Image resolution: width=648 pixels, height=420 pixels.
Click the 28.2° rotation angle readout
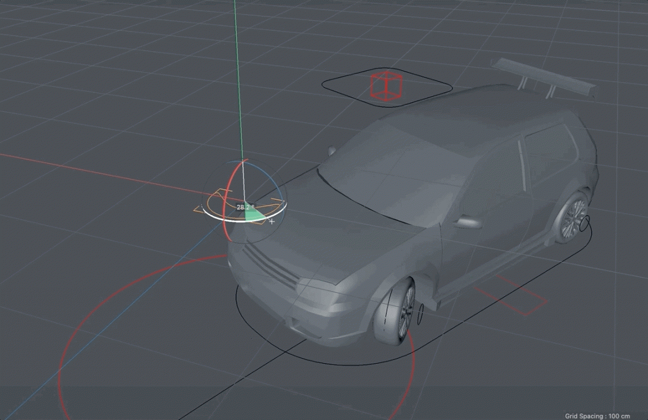click(x=245, y=207)
